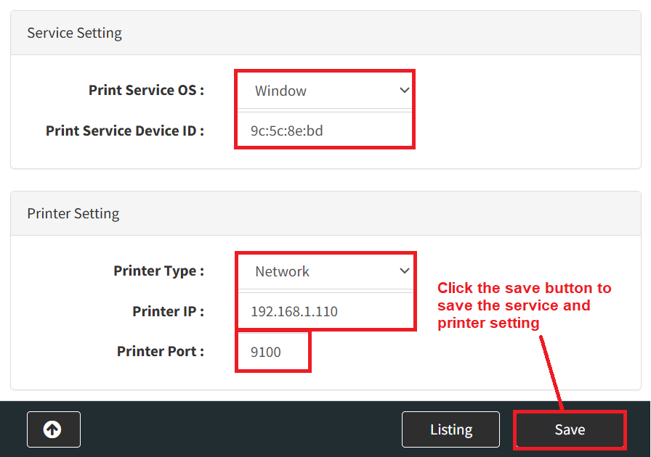Viewport: 651px width, 457px height.
Task: Click the 'Print Service Device ID :' label
Action: (x=124, y=131)
